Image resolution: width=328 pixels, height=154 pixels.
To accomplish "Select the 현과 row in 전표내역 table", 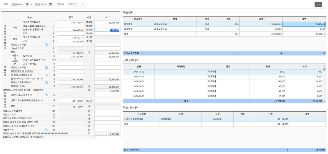I will pos(224,29).
